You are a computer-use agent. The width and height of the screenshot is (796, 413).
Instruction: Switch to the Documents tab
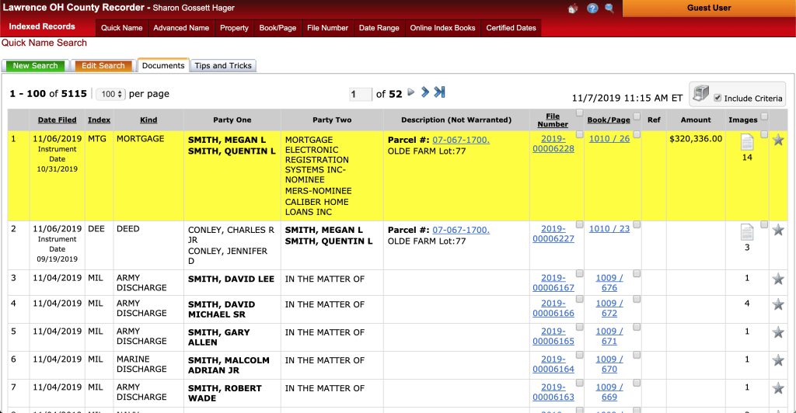point(163,65)
